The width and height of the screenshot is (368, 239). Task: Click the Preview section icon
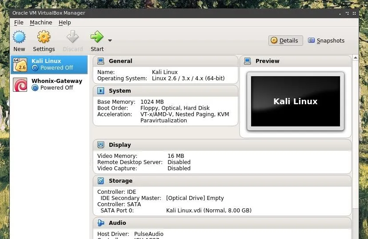[248, 61]
